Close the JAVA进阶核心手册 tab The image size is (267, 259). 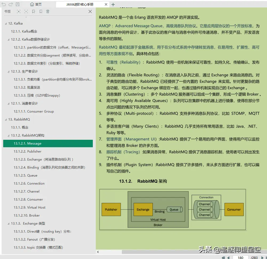pyautogui.click(x=106, y=5)
